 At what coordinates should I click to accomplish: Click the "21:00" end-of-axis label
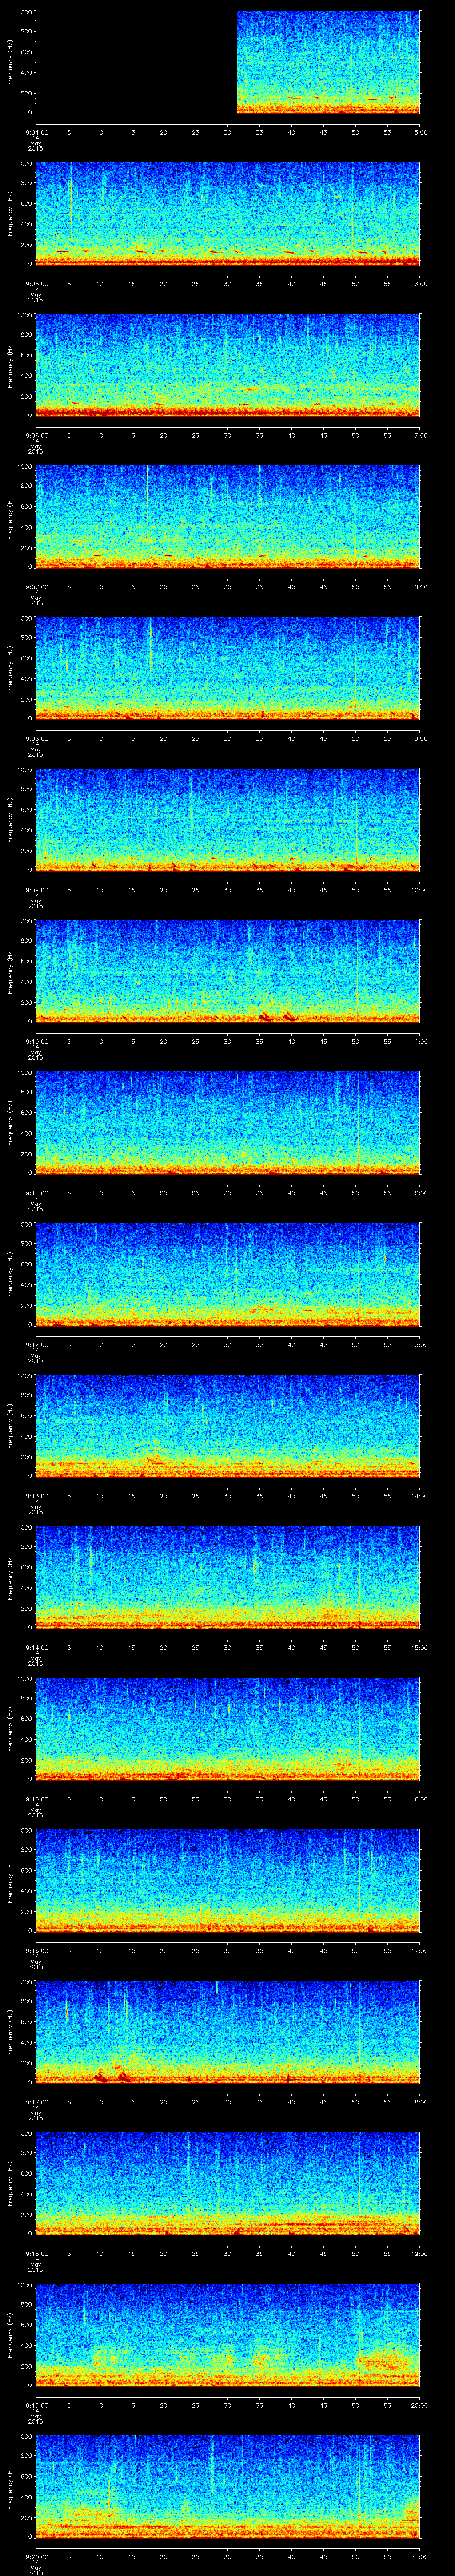pos(421,2556)
